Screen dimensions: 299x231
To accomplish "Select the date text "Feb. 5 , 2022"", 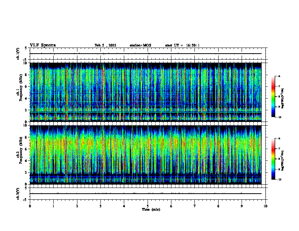I will pyautogui.click(x=105, y=45).
